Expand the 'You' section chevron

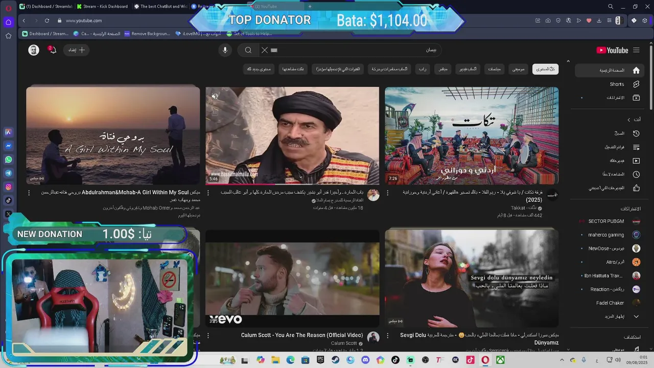pyautogui.click(x=628, y=120)
